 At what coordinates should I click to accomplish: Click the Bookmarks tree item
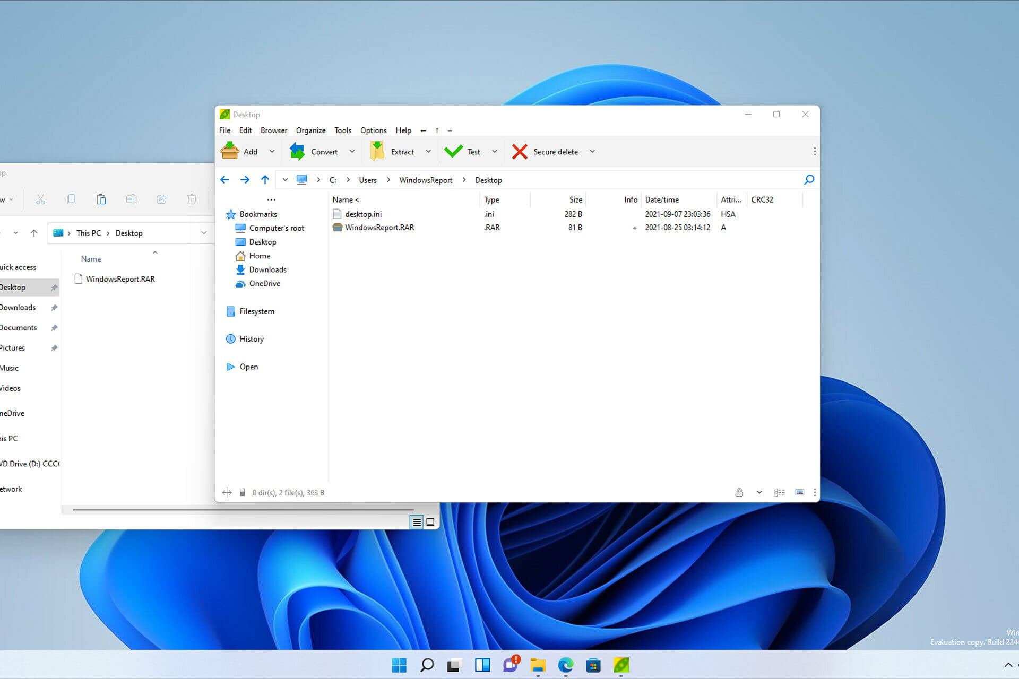pos(257,214)
